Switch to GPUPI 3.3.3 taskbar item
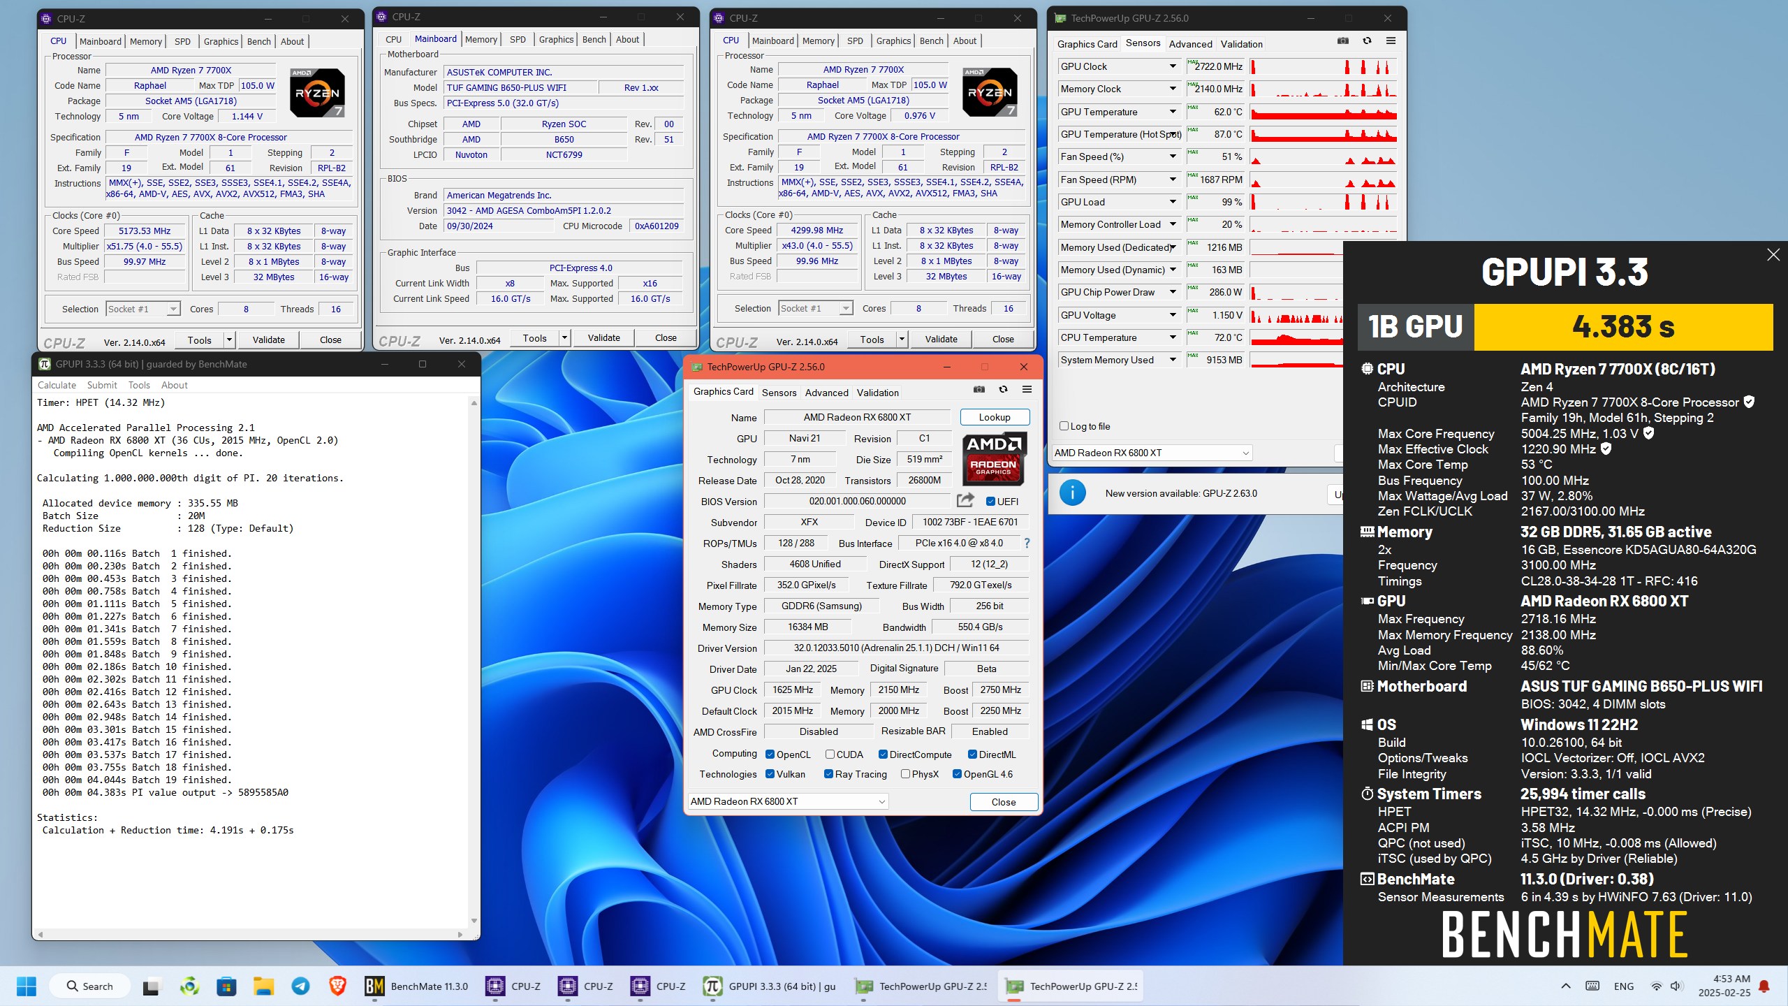The image size is (1788, 1006). pos(769,986)
